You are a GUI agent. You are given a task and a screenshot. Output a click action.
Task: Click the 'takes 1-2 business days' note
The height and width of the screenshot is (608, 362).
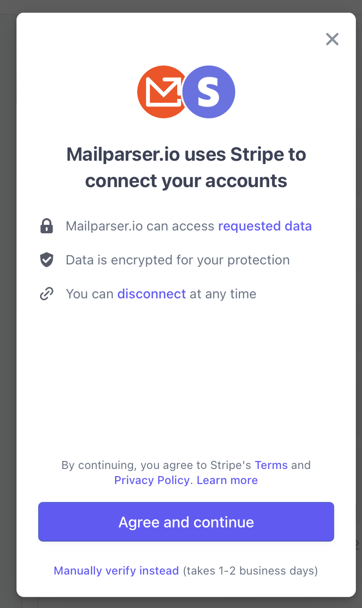tap(250, 571)
